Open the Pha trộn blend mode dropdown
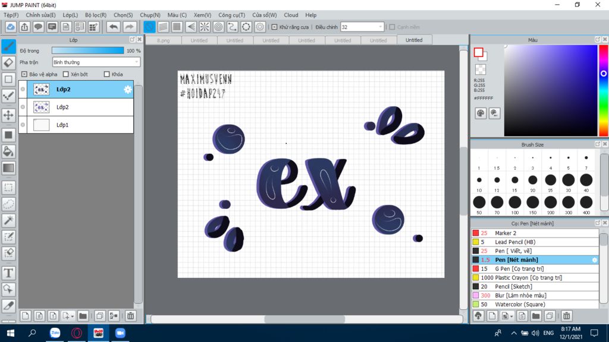 96,62
